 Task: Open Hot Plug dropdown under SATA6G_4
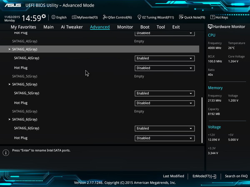[x=165, y=68]
